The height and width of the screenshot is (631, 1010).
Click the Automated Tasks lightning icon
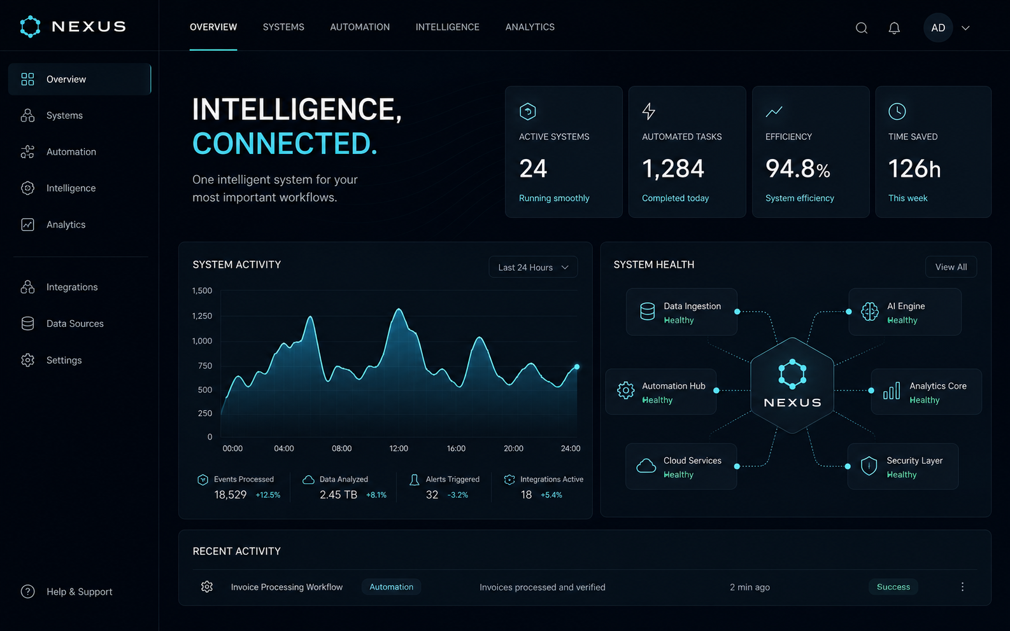(648, 111)
